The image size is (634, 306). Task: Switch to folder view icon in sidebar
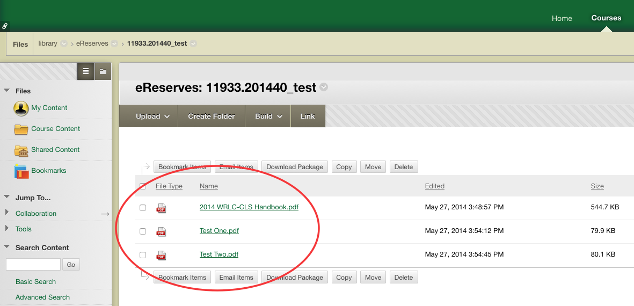tap(103, 71)
